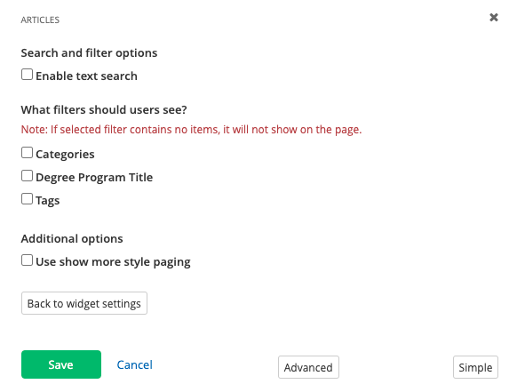
Task: Select the 'Search and filter options' heading
Action: tap(89, 53)
